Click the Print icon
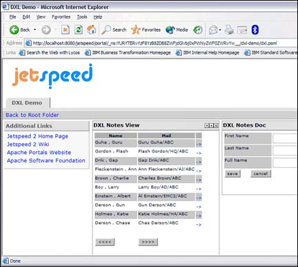Viewport: 298px width, 267px height. [229, 30]
